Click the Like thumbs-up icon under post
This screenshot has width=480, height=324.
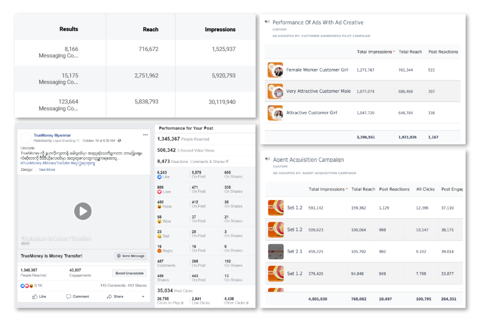click(36, 296)
